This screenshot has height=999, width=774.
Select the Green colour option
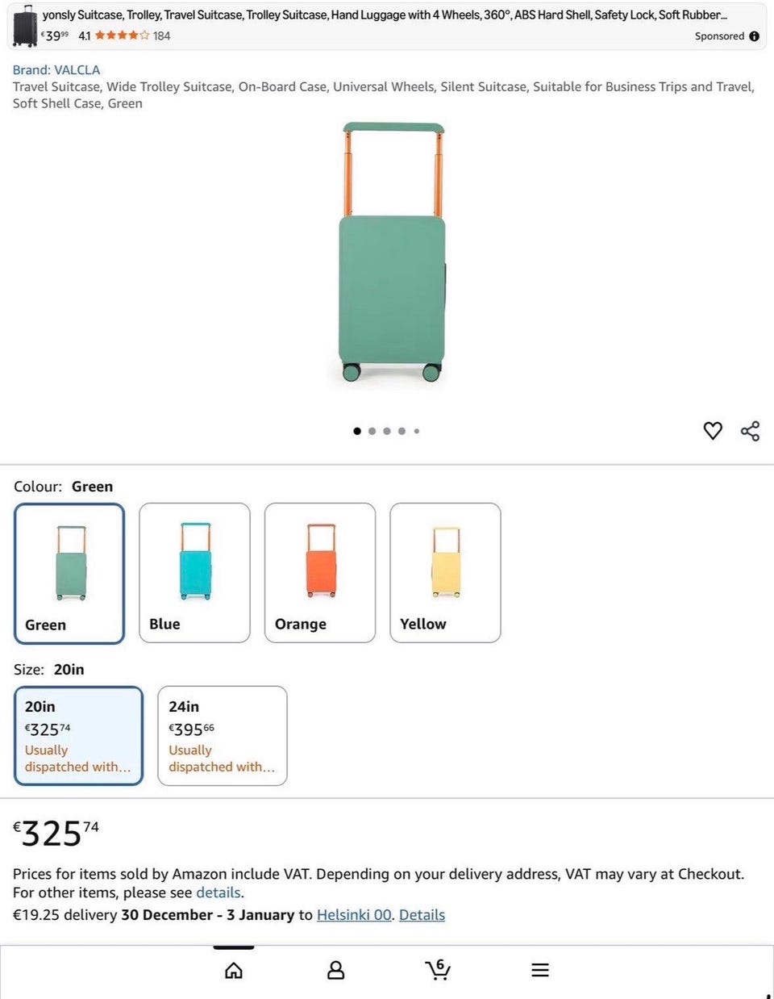(x=70, y=573)
